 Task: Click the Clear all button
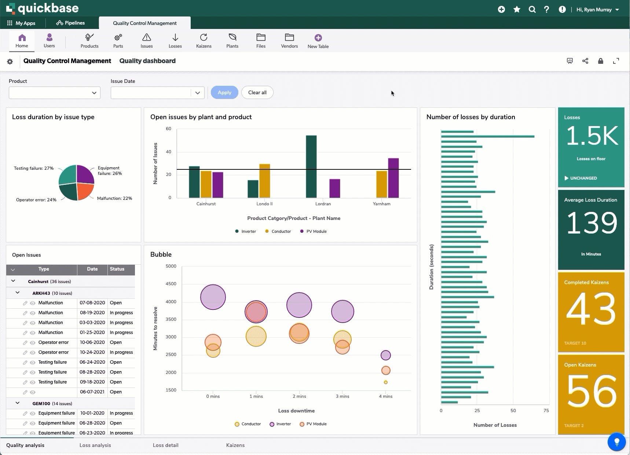[257, 92]
